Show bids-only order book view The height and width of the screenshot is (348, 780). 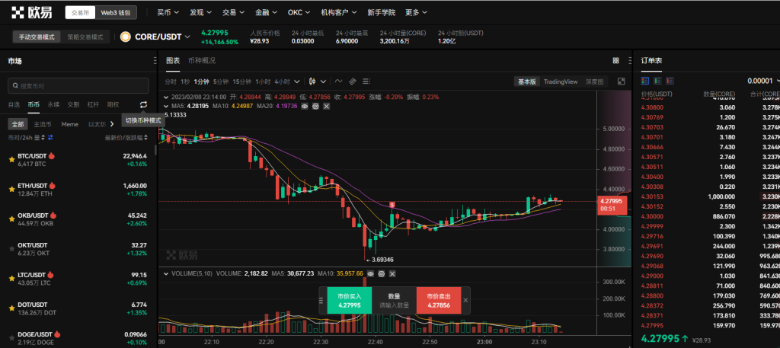click(657, 81)
